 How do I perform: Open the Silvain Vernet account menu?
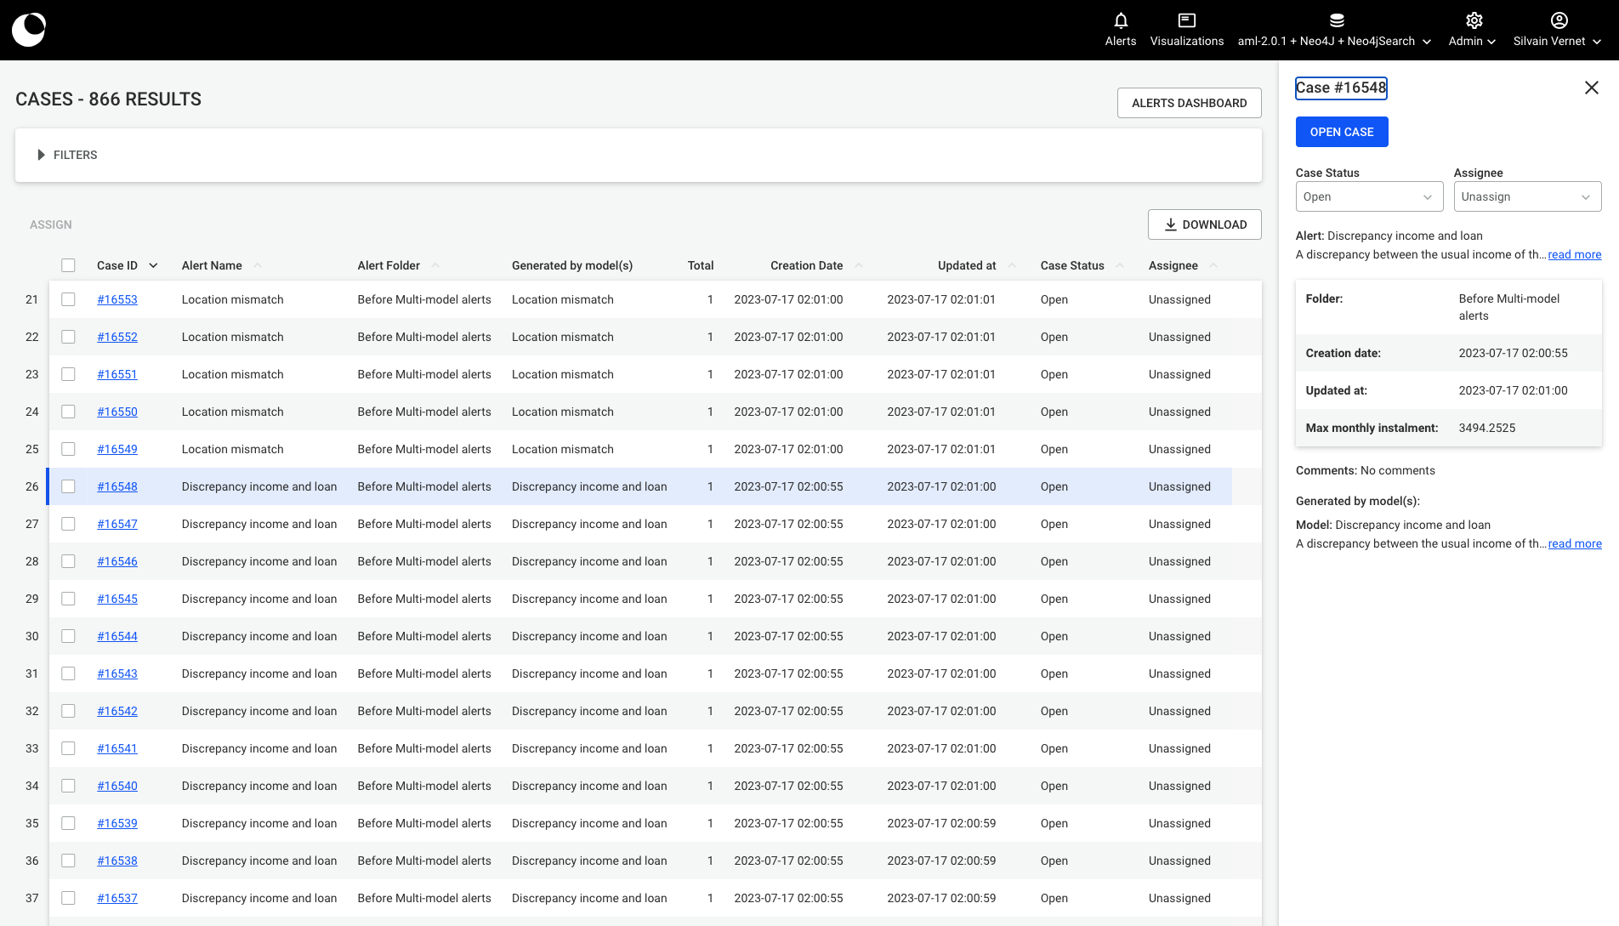pos(1557,40)
